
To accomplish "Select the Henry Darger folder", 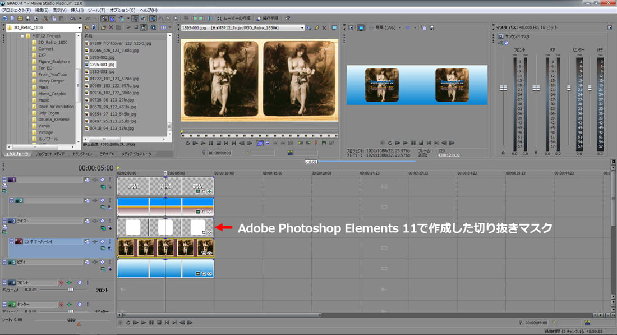I will pyautogui.click(x=50, y=81).
